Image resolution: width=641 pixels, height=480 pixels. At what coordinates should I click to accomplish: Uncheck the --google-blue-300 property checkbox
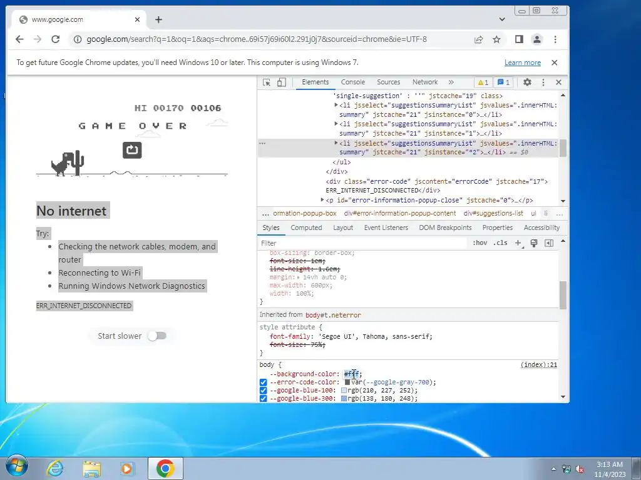tap(263, 399)
